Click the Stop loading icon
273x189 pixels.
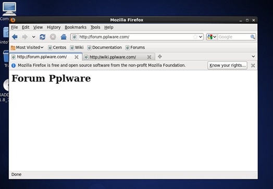point(53,37)
